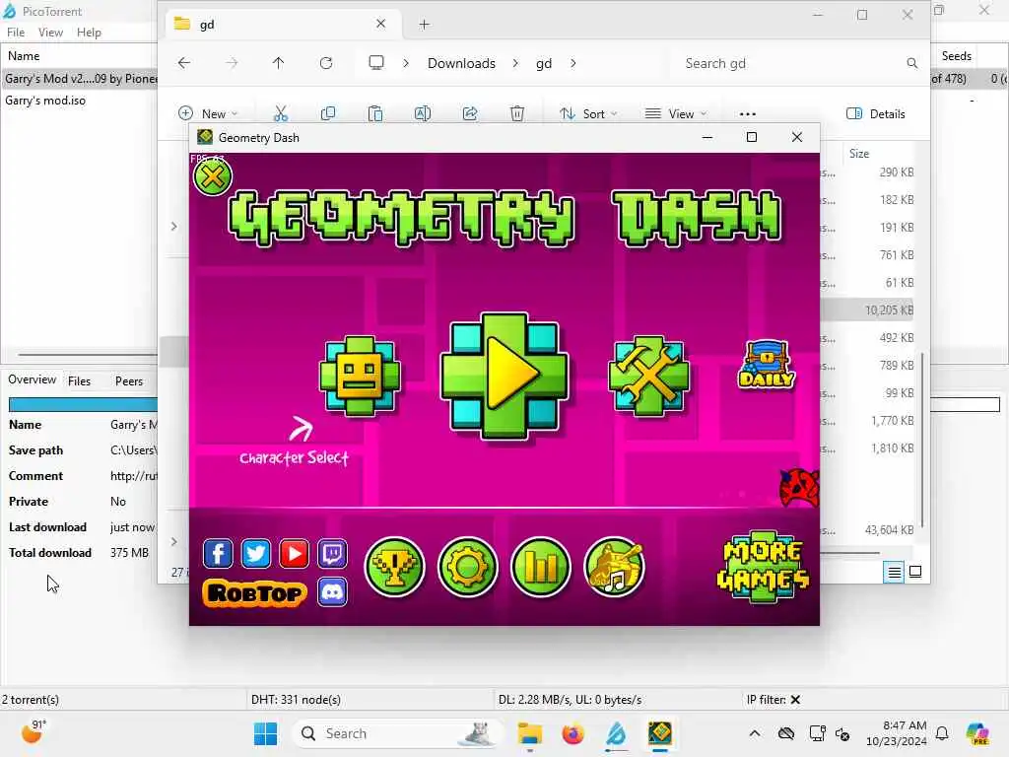This screenshot has height=757, width=1009.
Task: Open the View dropdown
Action: pos(676,114)
